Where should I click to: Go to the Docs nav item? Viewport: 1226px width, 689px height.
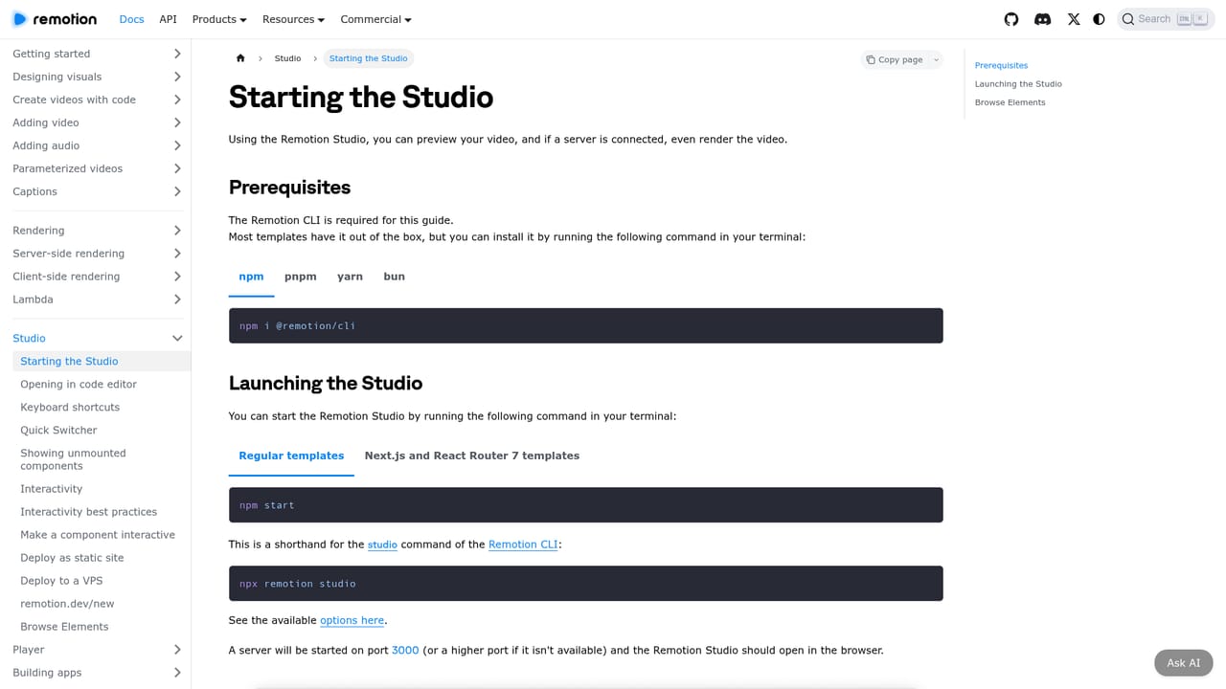coord(131,19)
